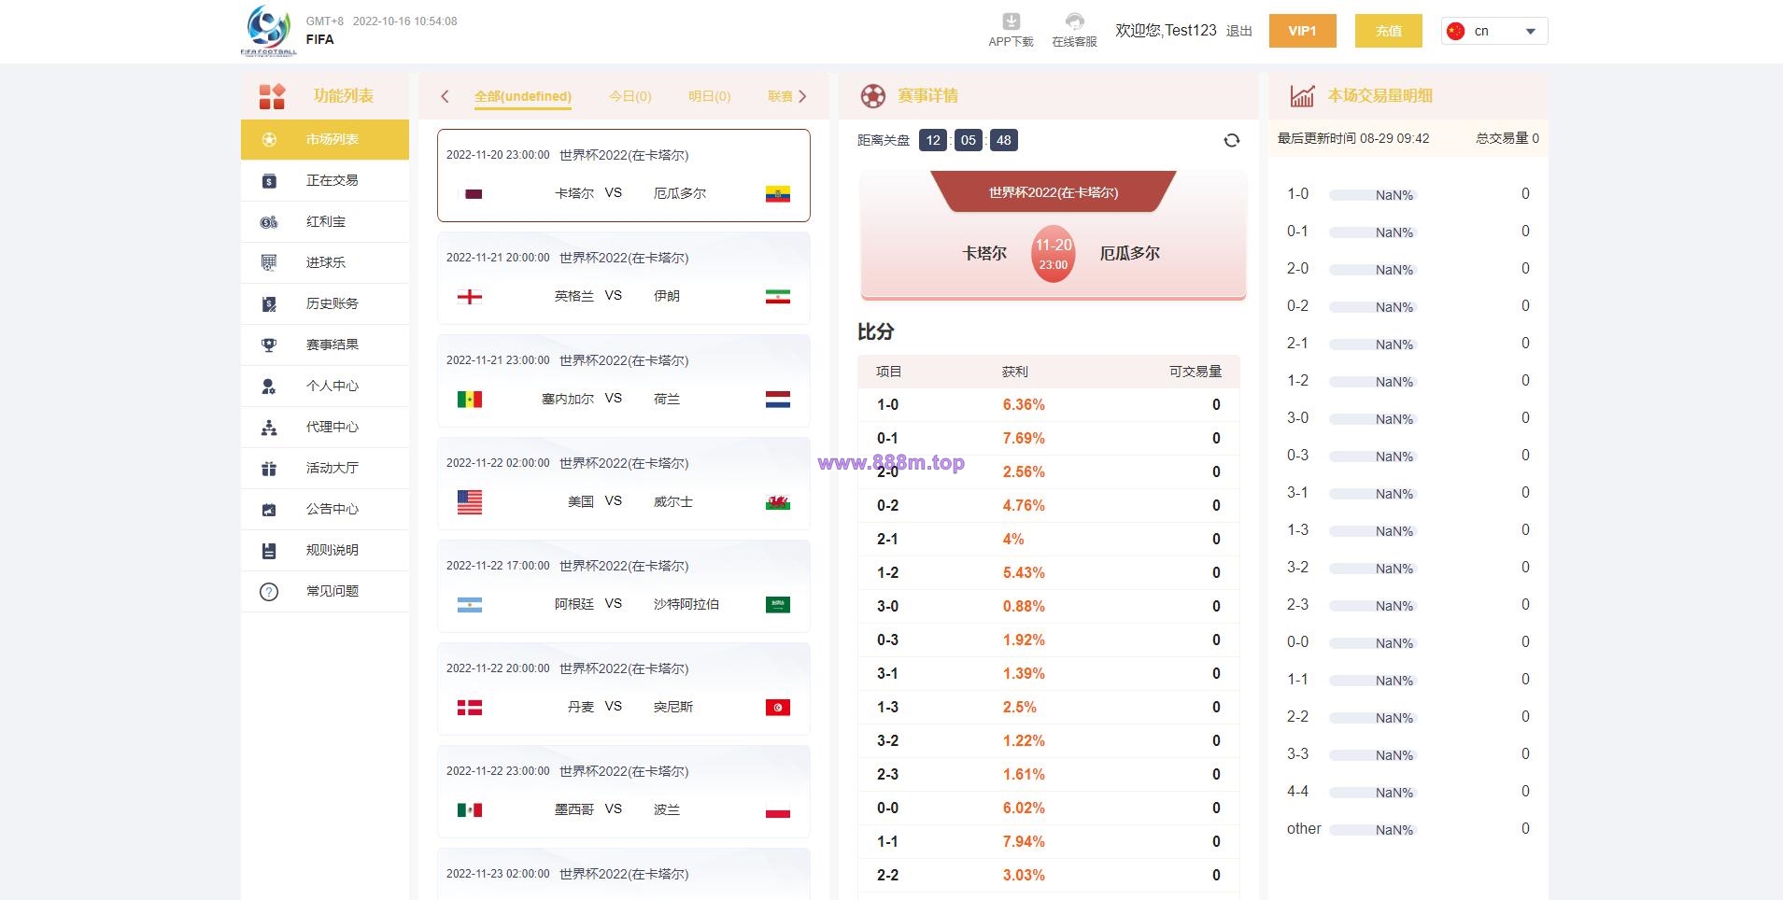Go to previous match tabs with left chevron

point(445,96)
